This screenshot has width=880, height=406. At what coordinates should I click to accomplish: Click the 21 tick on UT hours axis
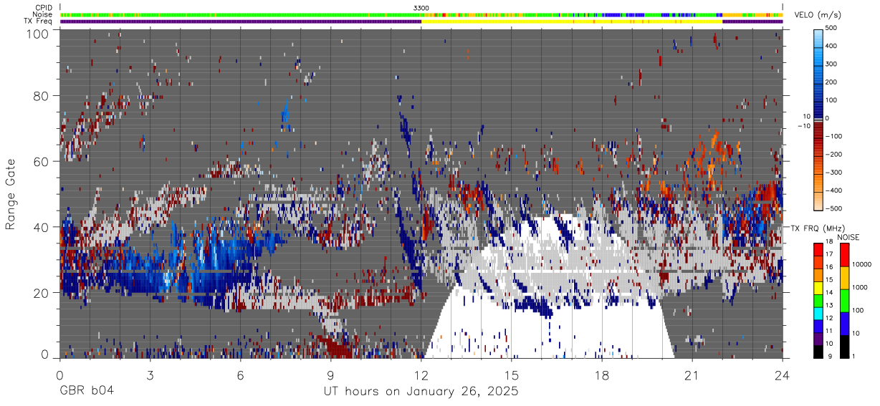pos(692,376)
